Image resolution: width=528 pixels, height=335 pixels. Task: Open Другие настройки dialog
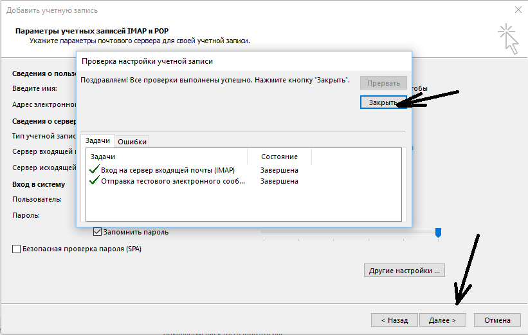click(x=405, y=271)
